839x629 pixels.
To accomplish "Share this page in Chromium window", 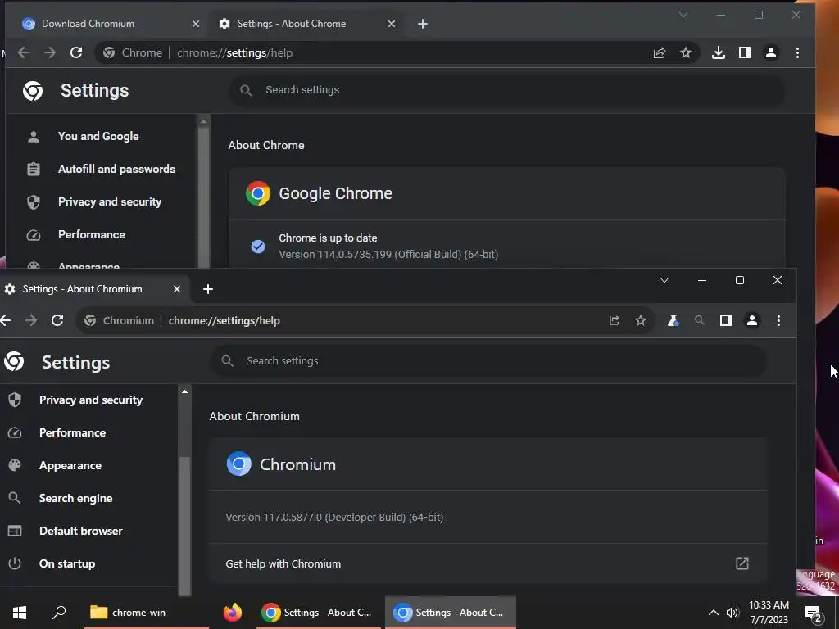I will pyautogui.click(x=615, y=320).
